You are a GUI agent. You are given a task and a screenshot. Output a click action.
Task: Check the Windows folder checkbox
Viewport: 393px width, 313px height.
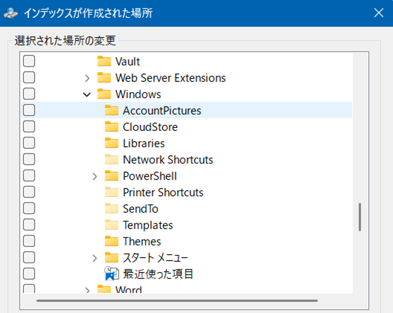(29, 94)
